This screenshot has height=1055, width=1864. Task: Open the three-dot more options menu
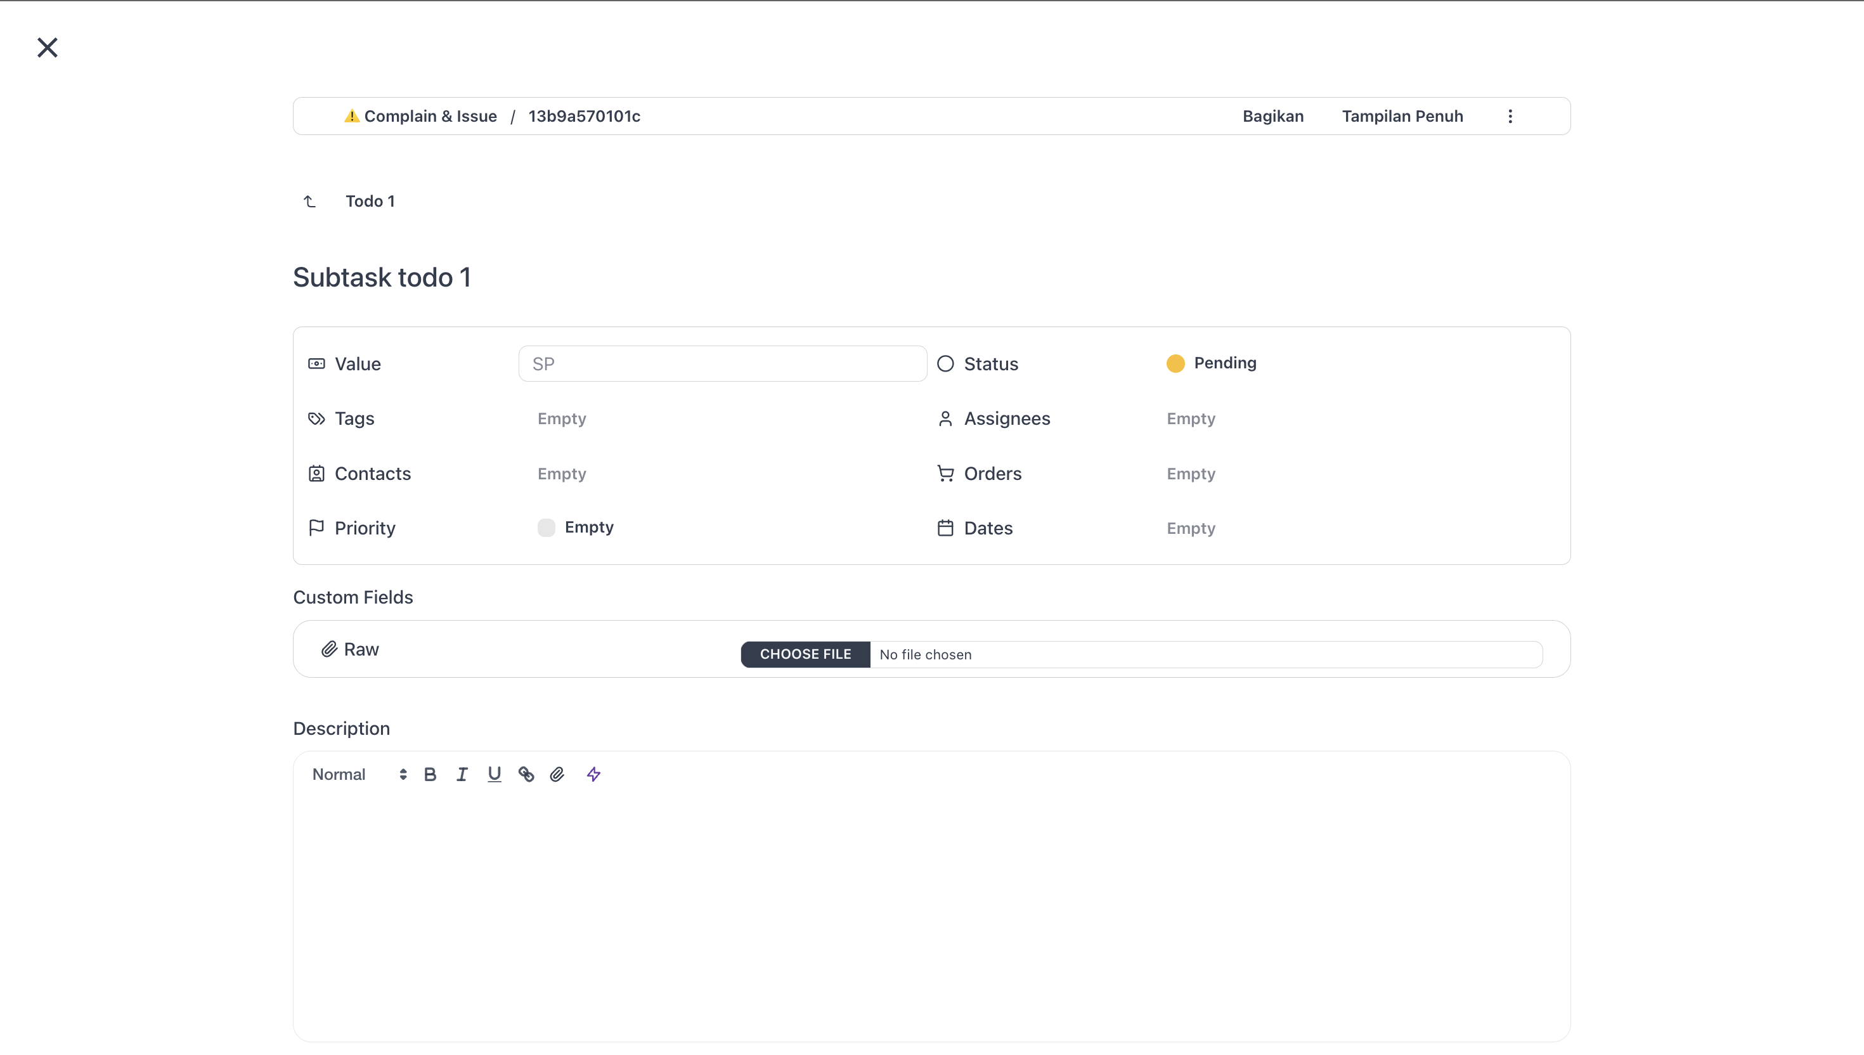(x=1510, y=117)
